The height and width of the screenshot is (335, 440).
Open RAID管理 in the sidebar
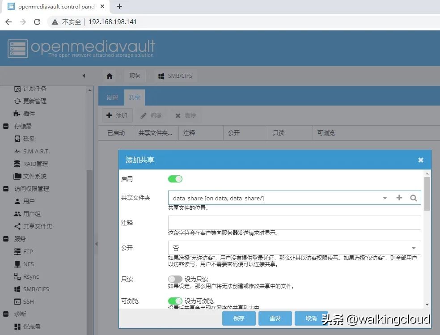[31, 164]
